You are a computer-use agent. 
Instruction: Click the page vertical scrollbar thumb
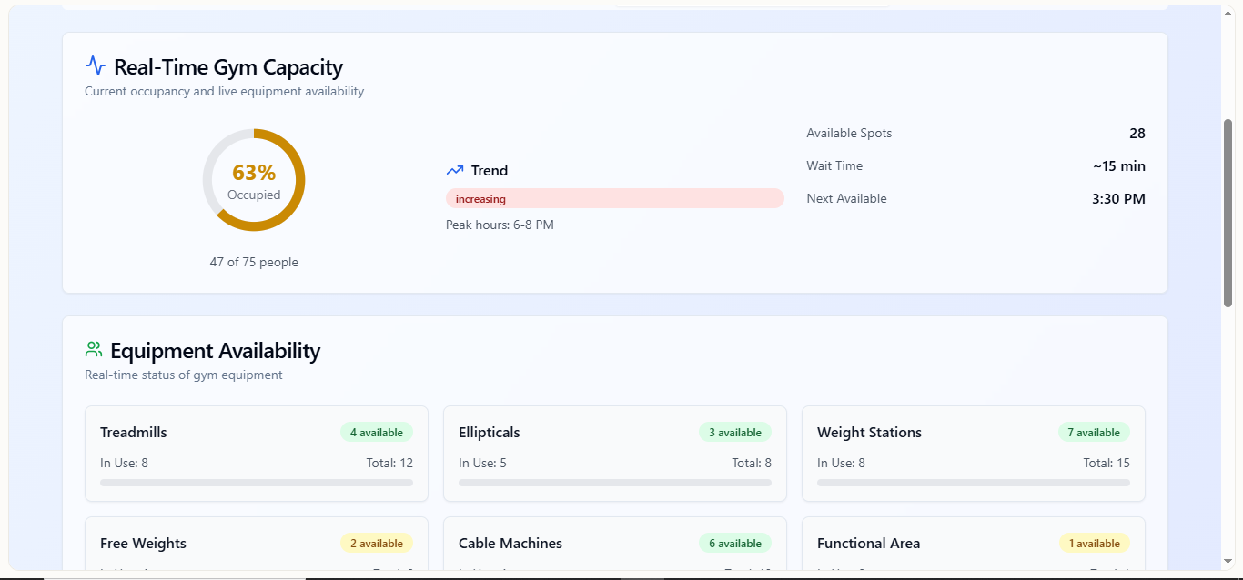point(1228,214)
